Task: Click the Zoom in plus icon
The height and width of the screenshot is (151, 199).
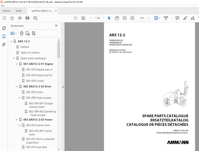Action: [x=132, y=18]
